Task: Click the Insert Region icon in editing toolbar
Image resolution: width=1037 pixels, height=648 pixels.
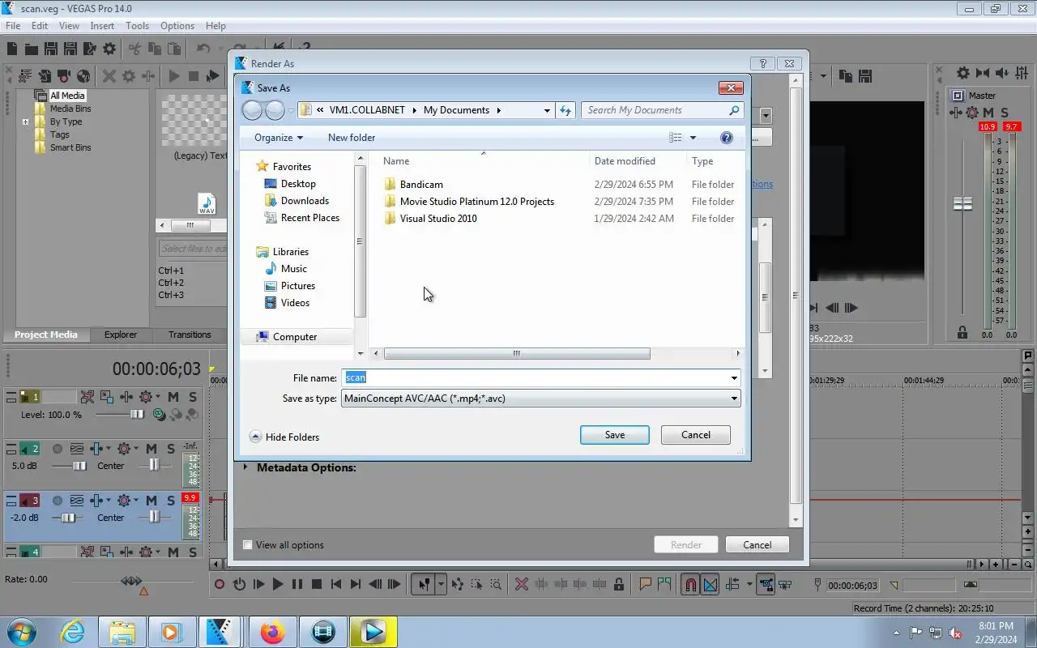Action: pos(664,584)
